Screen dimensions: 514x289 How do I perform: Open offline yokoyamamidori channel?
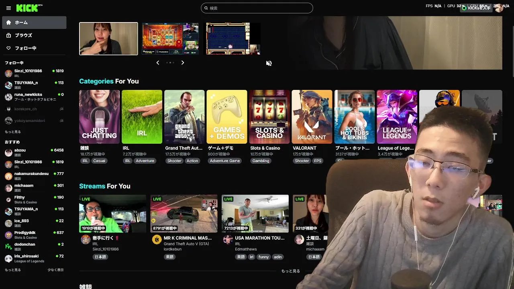coord(34,120)
